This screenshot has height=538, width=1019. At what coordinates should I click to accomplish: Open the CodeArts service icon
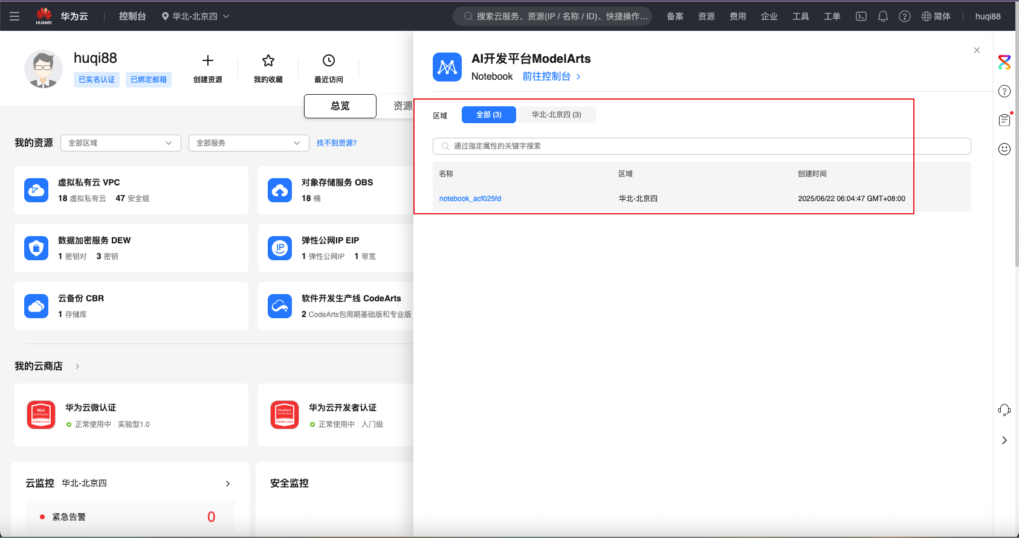[x=280, y=306]
